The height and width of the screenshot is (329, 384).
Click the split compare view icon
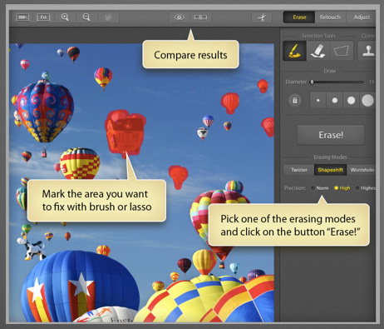200,17
